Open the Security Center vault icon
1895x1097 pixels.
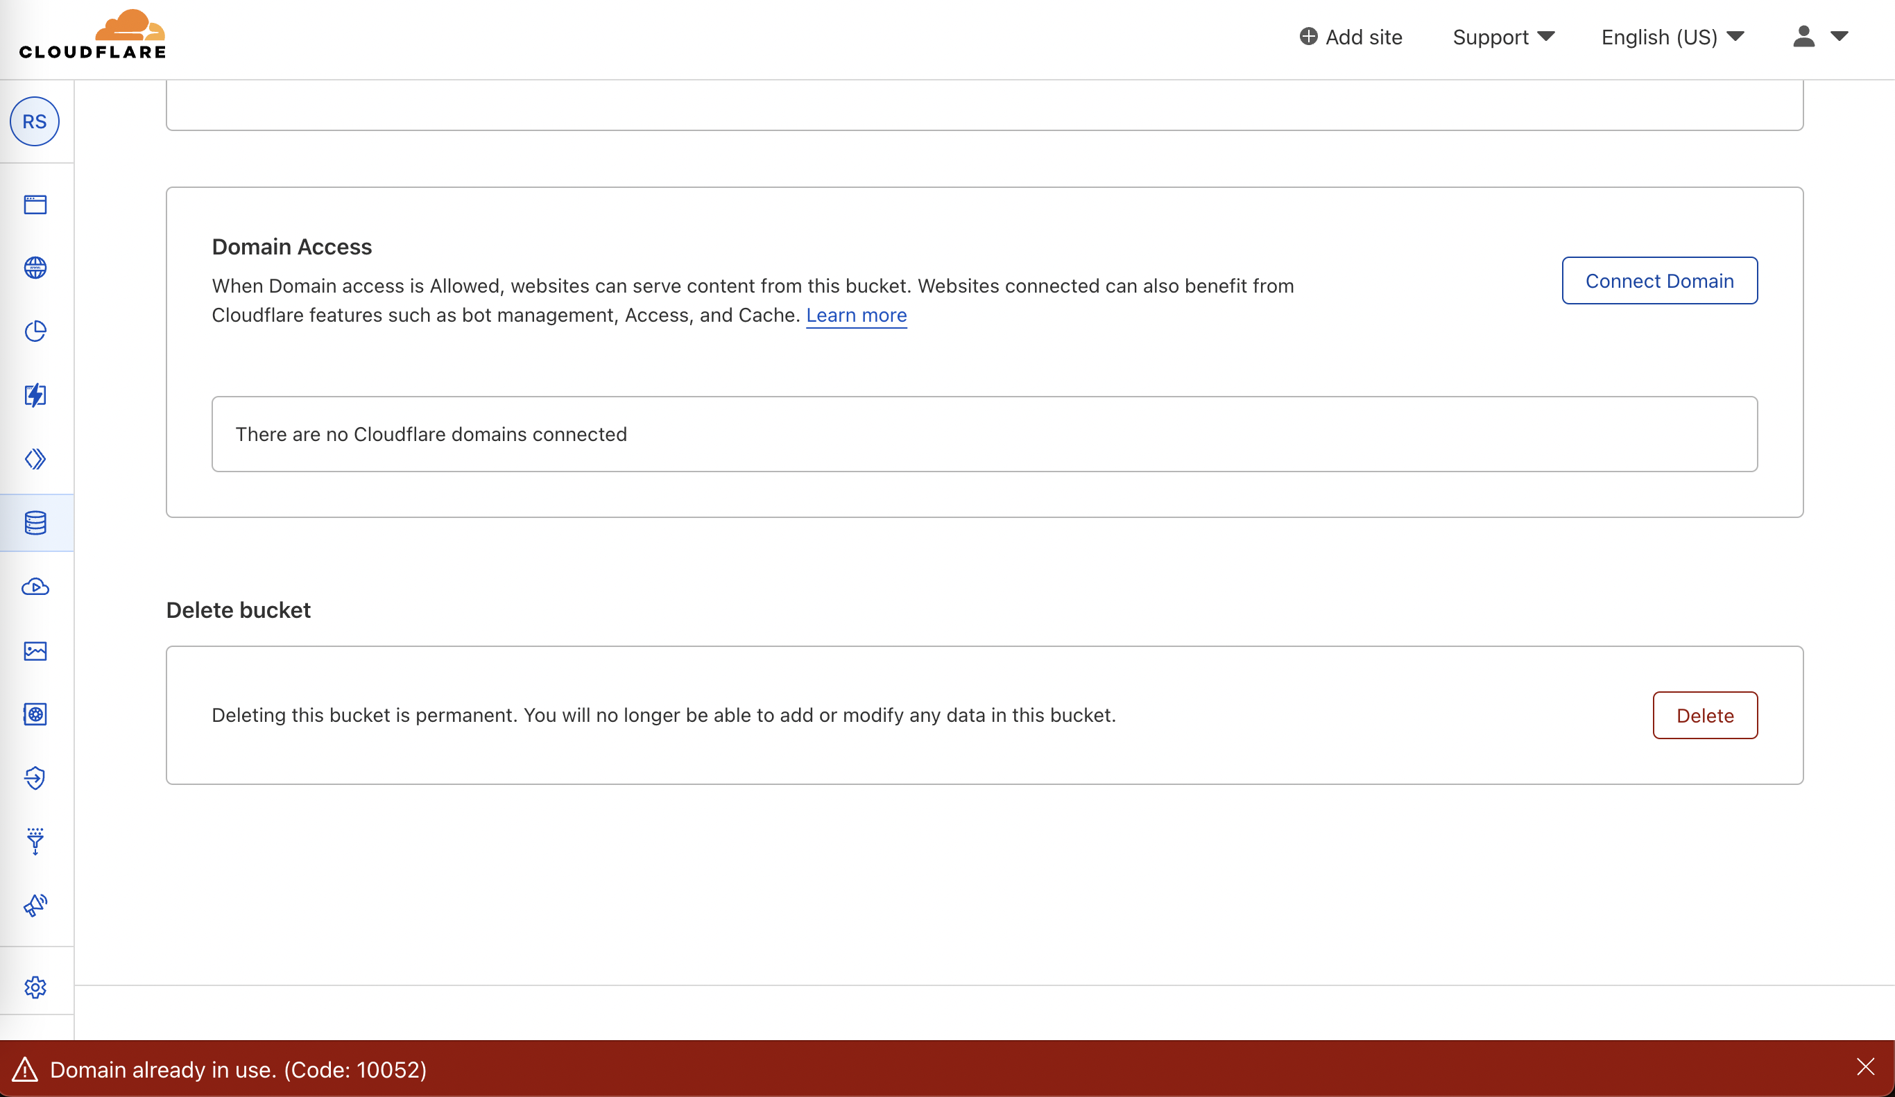tap(35, 715)
